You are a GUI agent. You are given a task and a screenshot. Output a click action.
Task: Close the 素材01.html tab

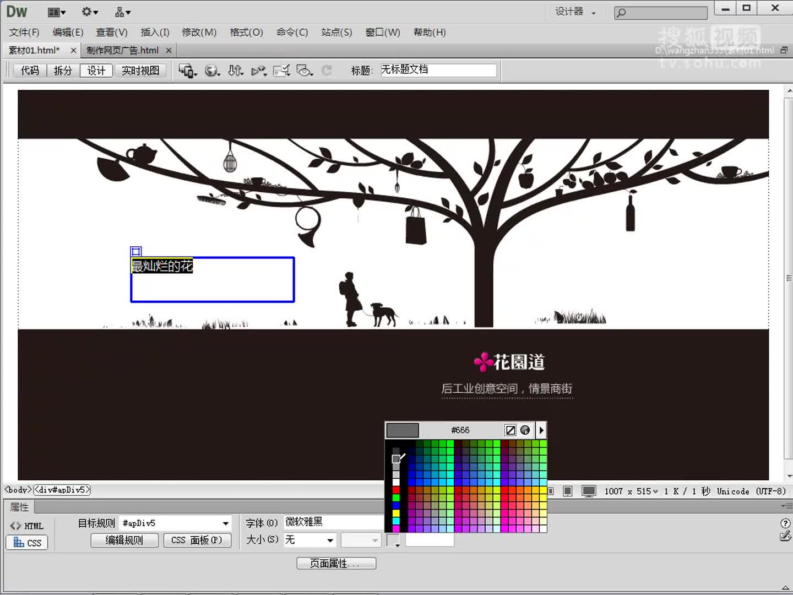[x=73, y=50]
